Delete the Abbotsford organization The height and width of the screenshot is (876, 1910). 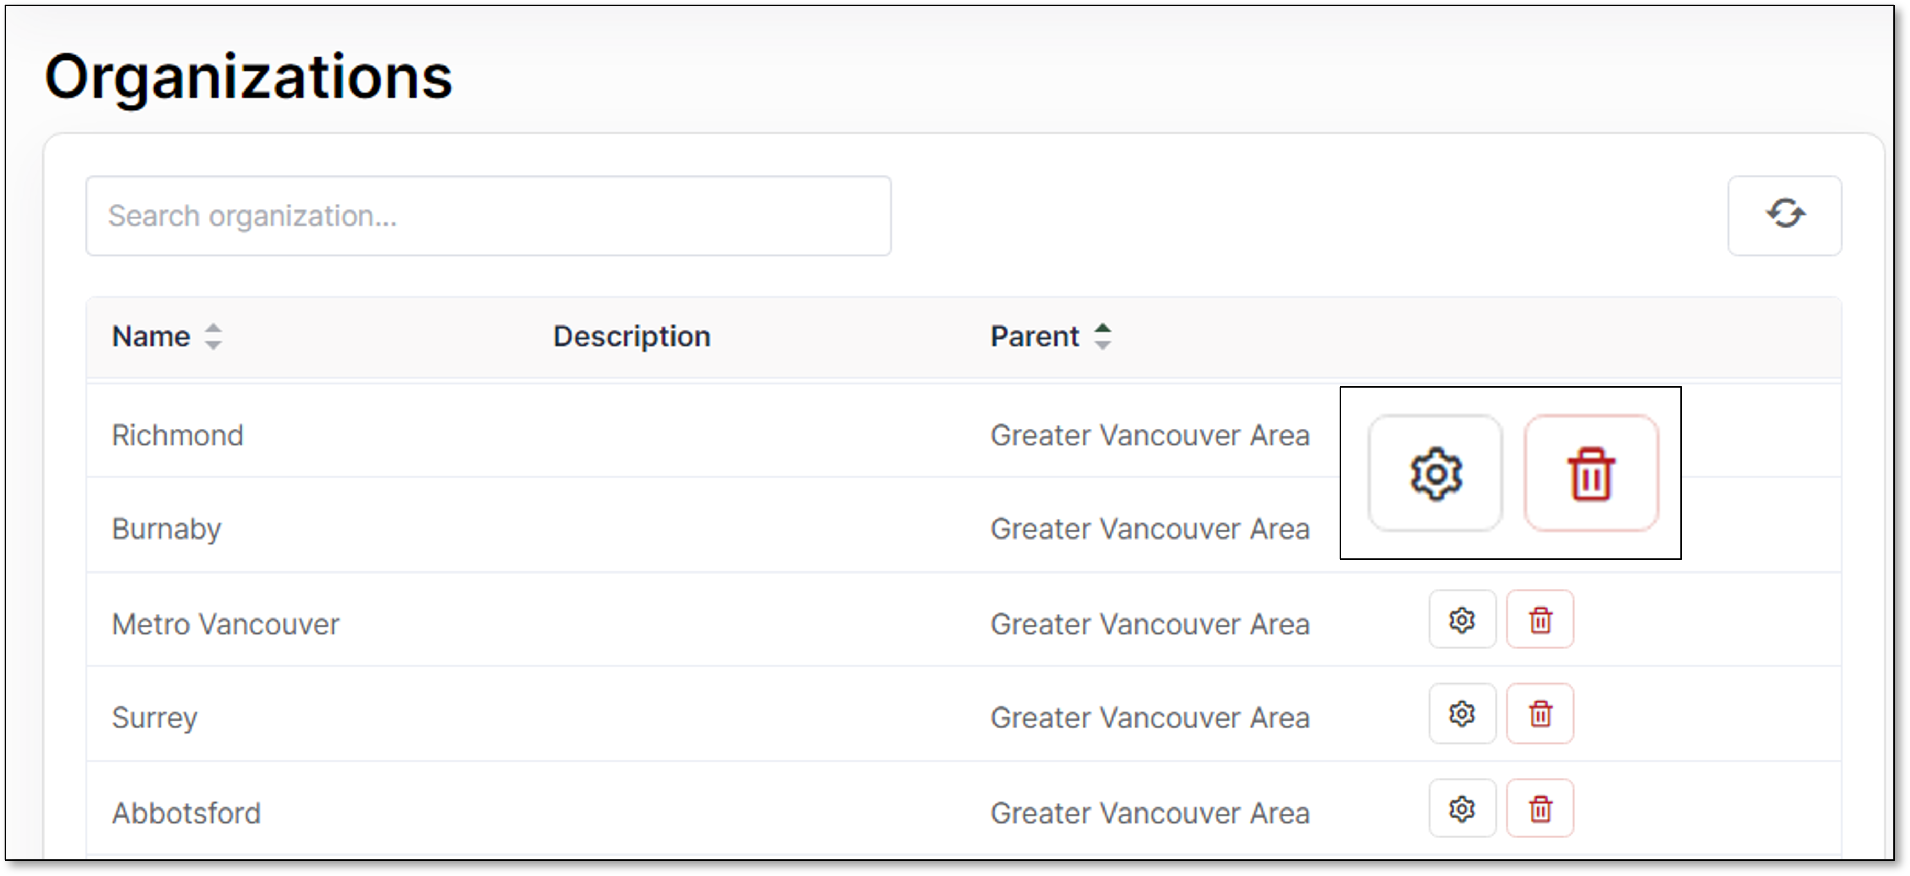1540,808
